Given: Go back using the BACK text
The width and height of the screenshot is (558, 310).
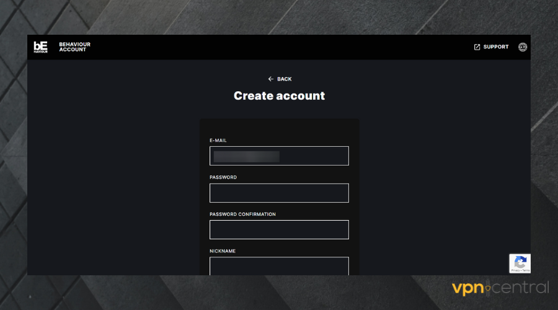Looking at the screenshot, I should click(284, 79).
